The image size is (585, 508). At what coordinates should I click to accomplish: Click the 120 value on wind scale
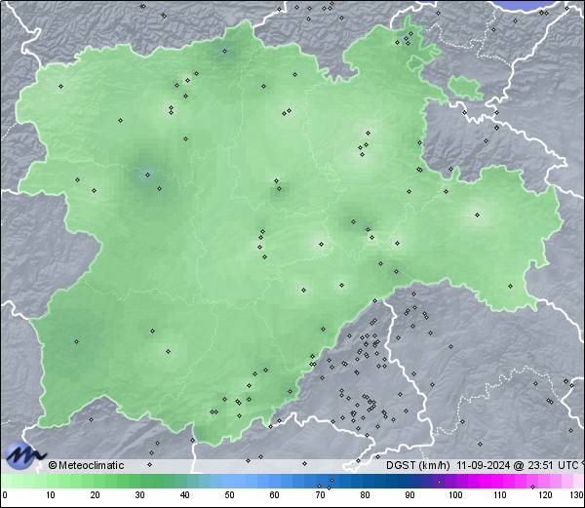[545, 495]
